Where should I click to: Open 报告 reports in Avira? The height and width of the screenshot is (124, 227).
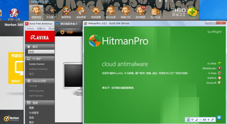31,118
